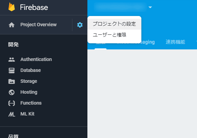Click the Storage folder icon

12,81
